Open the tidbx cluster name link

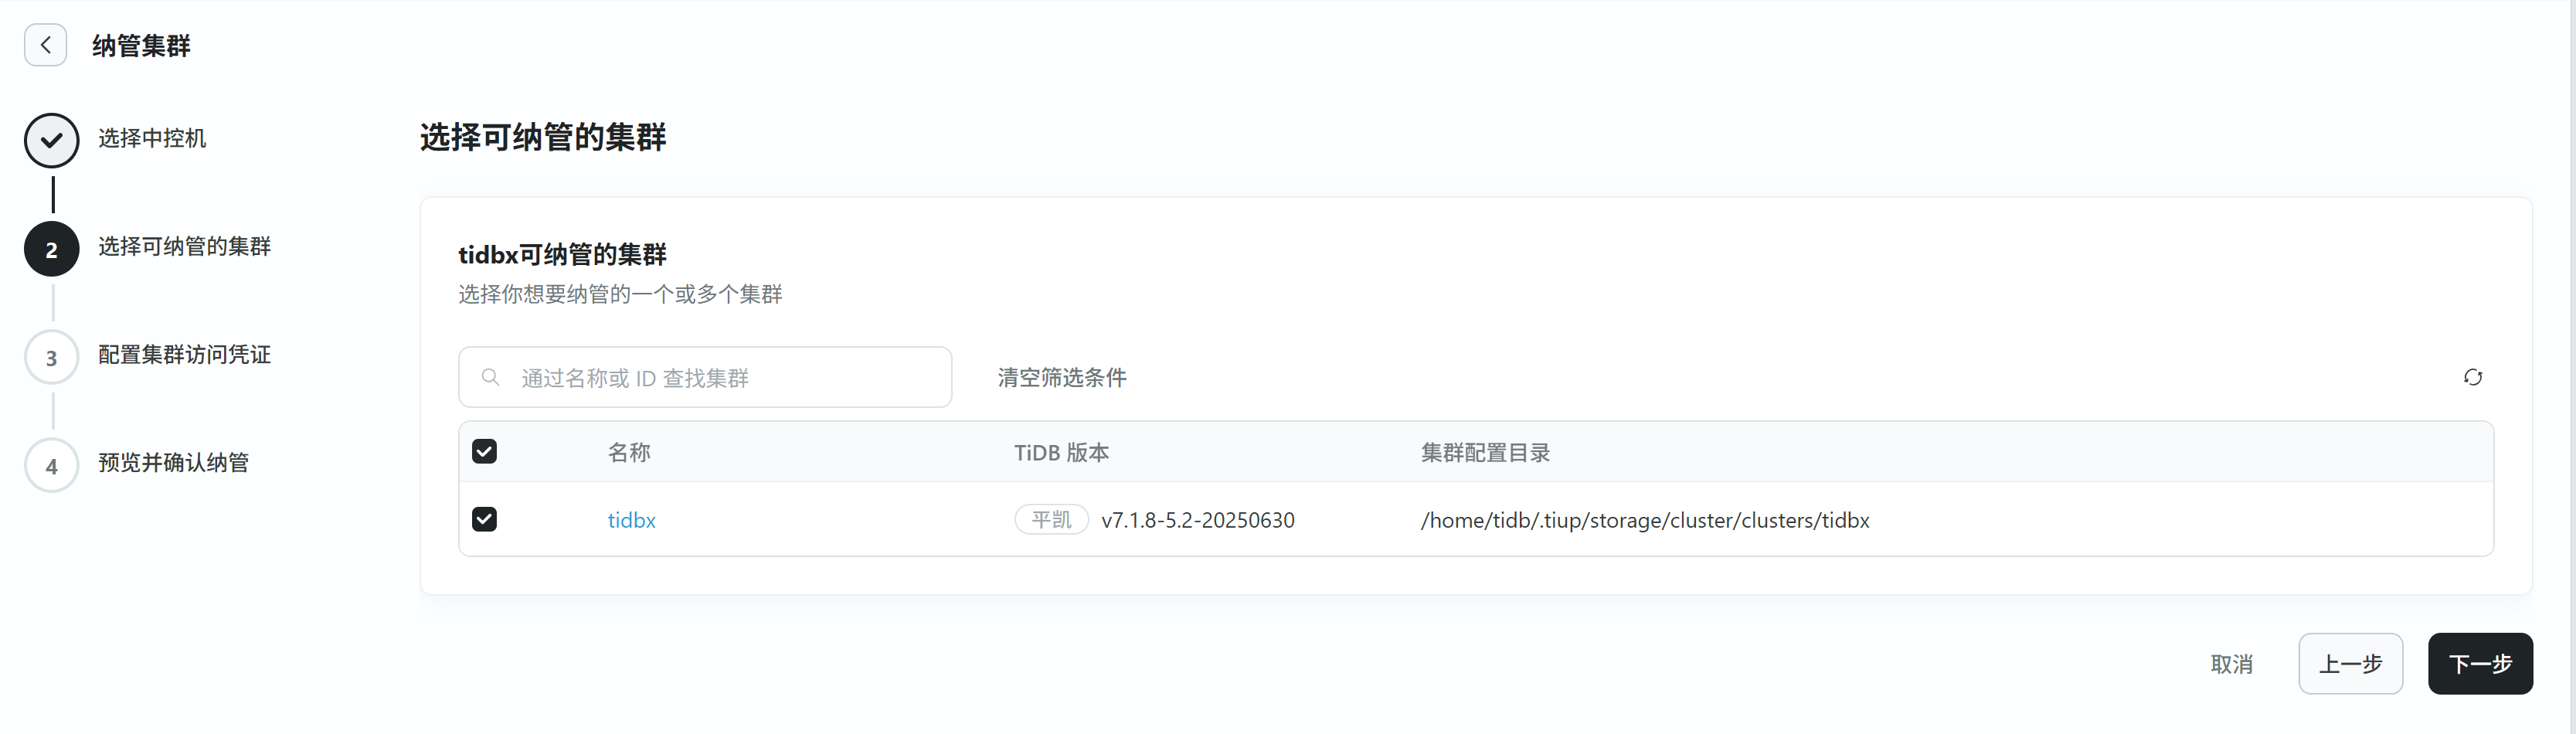[631, 520]
